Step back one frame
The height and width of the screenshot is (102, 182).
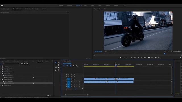click(135, 57)
